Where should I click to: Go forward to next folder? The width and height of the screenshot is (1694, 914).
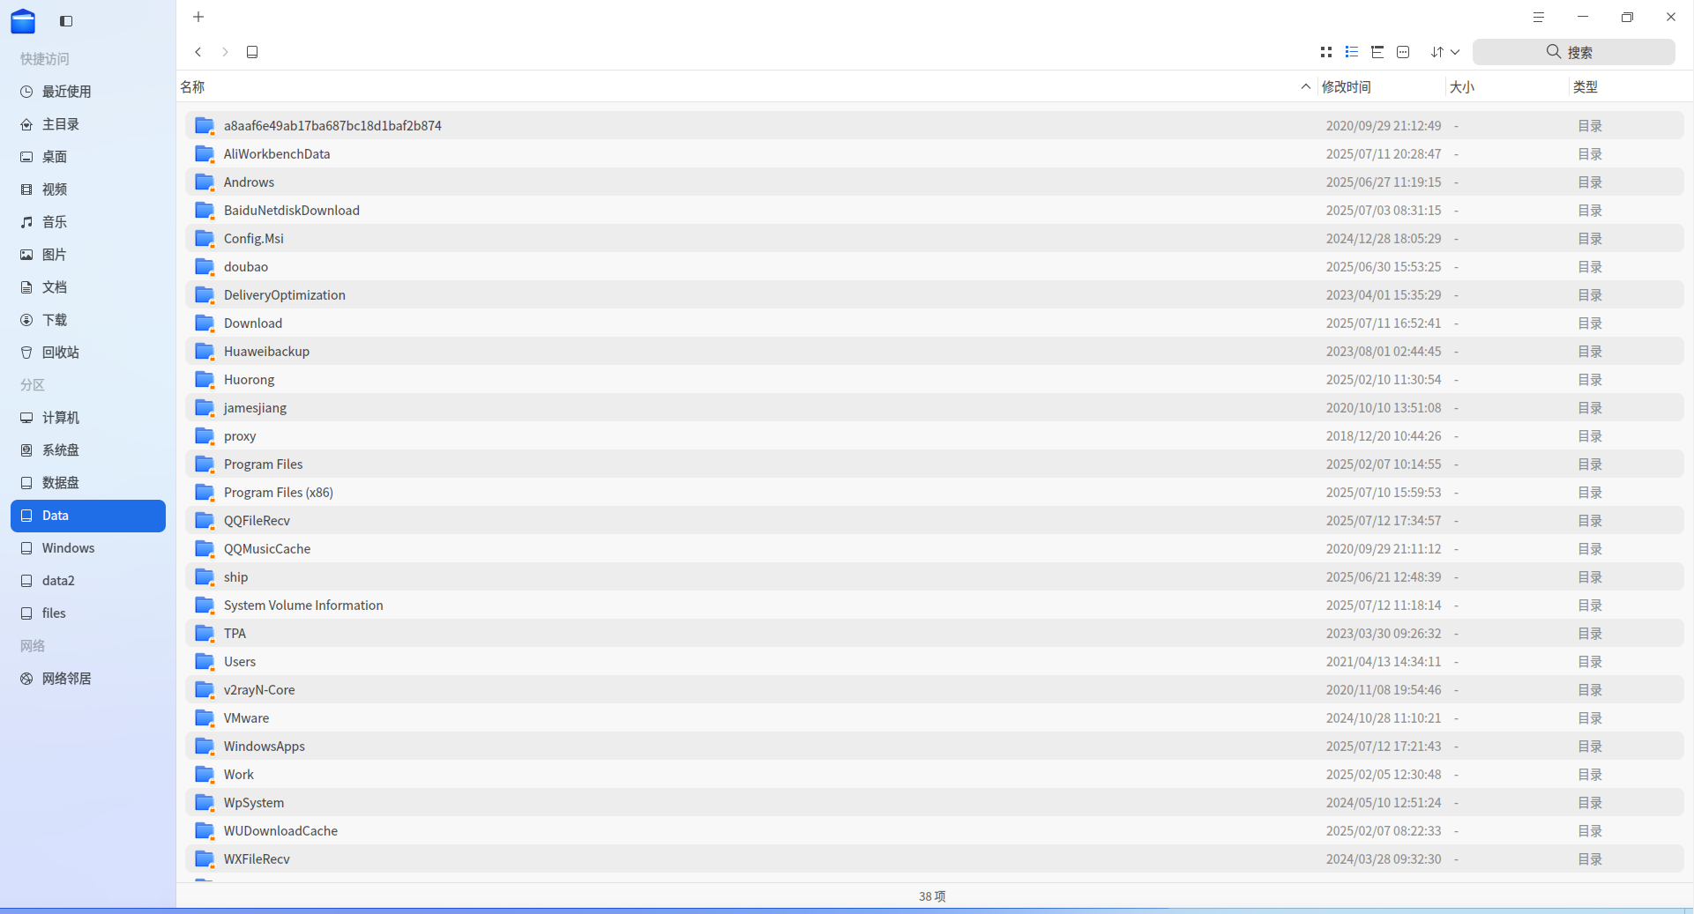[225, 52]
